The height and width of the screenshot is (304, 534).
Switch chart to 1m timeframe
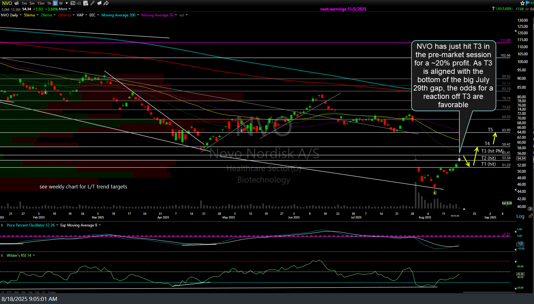(x=24, y=3)
